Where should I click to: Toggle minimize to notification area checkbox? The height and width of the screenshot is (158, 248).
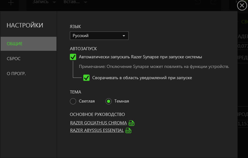click(86, 78)
